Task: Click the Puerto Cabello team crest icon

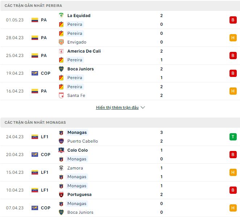Action: (61, 141)
